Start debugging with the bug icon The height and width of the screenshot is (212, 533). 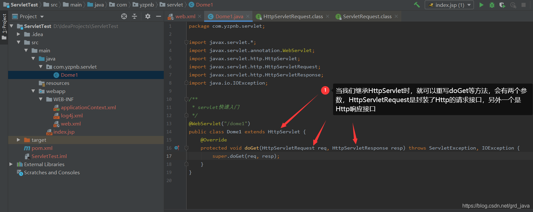[492, 5]
